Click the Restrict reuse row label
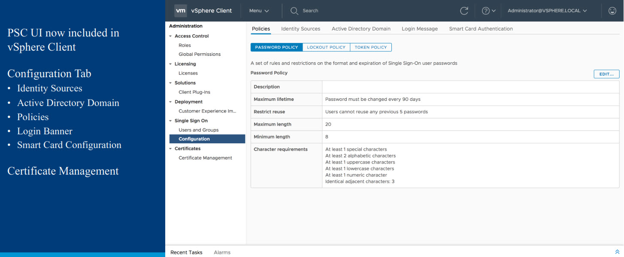 [269, 112]
